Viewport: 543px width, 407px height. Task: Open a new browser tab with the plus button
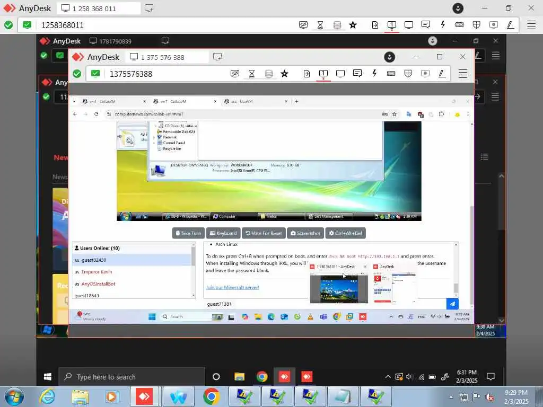(x=296, y=101)
